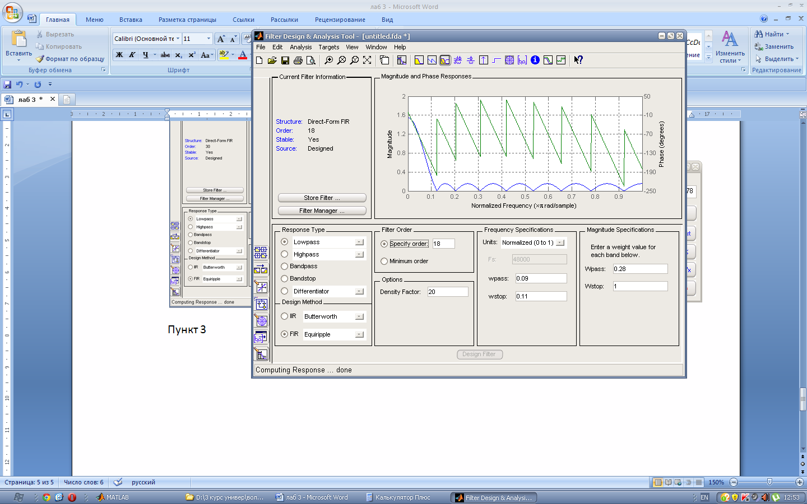Screen dimensions: 807x504
Task: Open the Set Quantization Parameters sidebar panel
Action: [261, 287]
